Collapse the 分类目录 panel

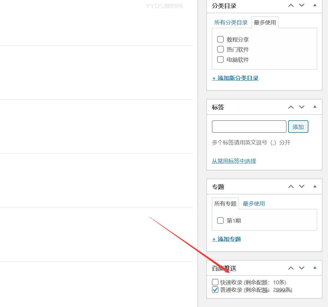point(315,5)
